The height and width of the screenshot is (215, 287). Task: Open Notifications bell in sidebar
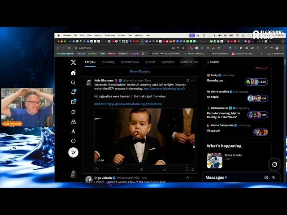(73, 92)
